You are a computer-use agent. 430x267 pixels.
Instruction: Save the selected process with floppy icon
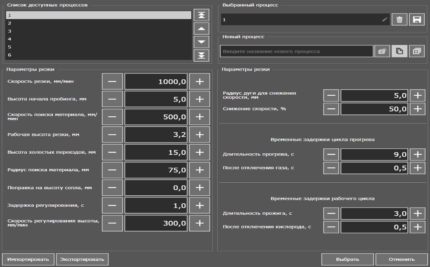[x=417, y=20]
